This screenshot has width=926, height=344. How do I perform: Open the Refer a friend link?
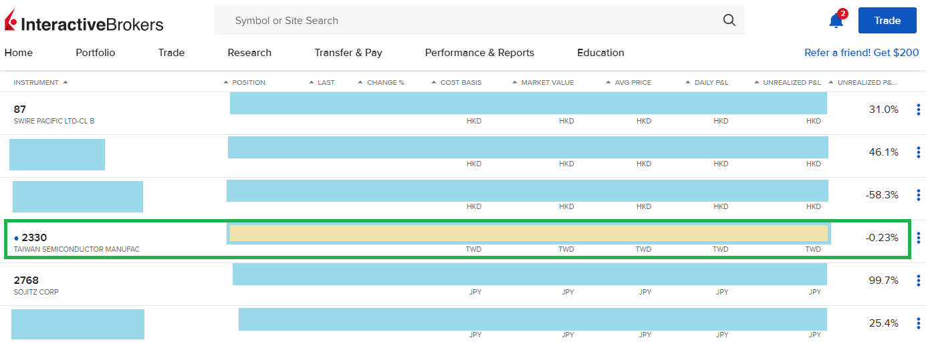[862, 53]
